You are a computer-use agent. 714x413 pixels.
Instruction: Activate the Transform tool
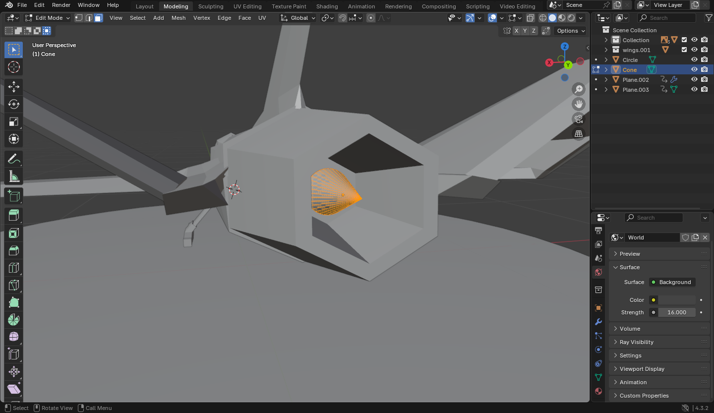[x=14, y=139]
